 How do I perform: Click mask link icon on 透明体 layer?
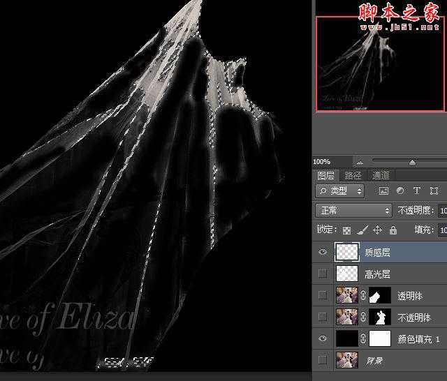pos(363,295)
